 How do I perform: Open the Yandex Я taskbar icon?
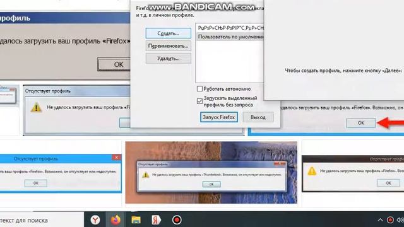[156, 220]
